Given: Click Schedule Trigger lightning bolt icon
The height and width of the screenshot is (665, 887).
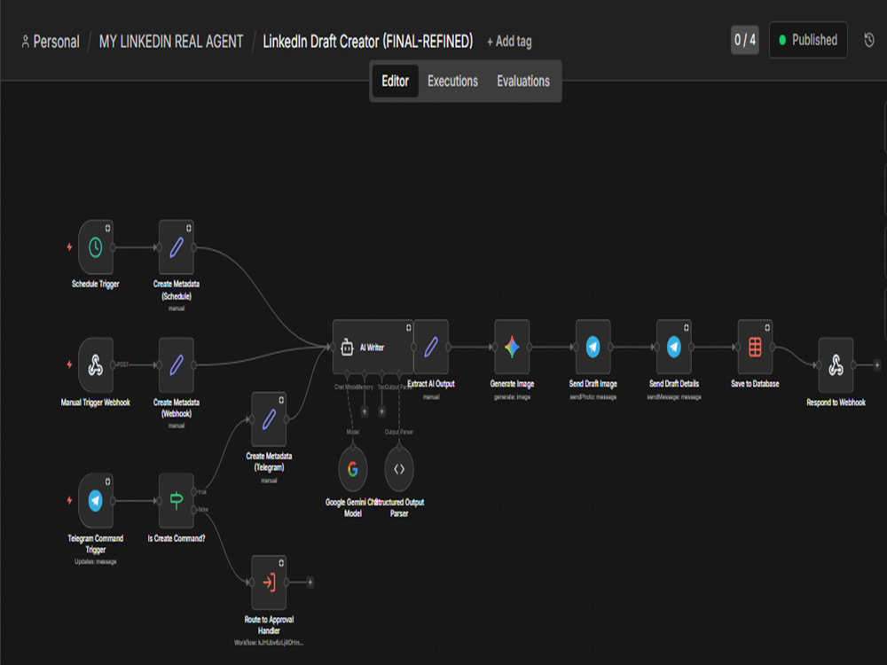Looking at the screenshot, I should point(69,247).
